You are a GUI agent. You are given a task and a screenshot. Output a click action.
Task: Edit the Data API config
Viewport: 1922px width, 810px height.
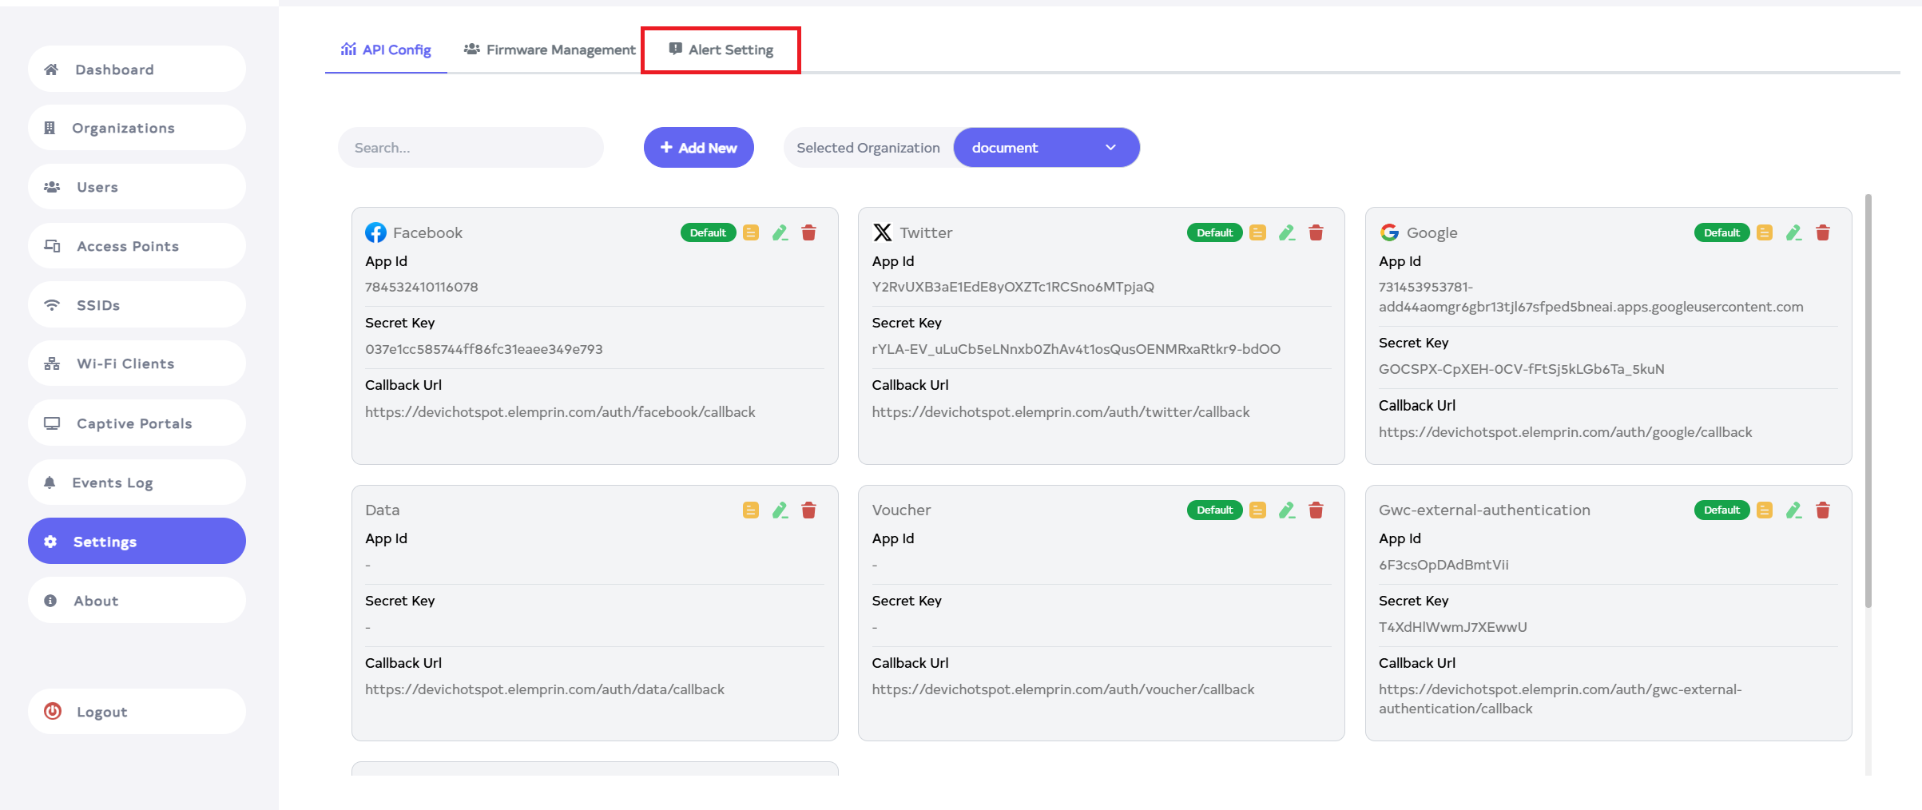tap(780, 510)
